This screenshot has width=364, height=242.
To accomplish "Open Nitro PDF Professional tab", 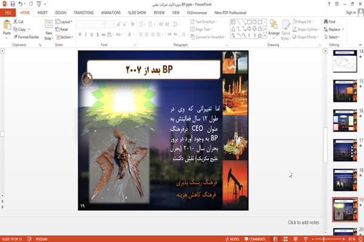I will pyautogui.click(x=230, y=13).
